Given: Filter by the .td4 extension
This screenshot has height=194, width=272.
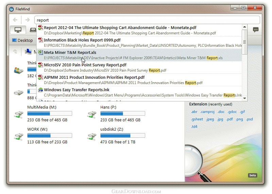Looking at the screenshot, I should pyautogui.click(x=194, y=126).
